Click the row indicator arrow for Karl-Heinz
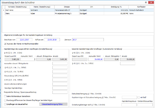Viewport: 155px width, 108px height. click(4, 10)
